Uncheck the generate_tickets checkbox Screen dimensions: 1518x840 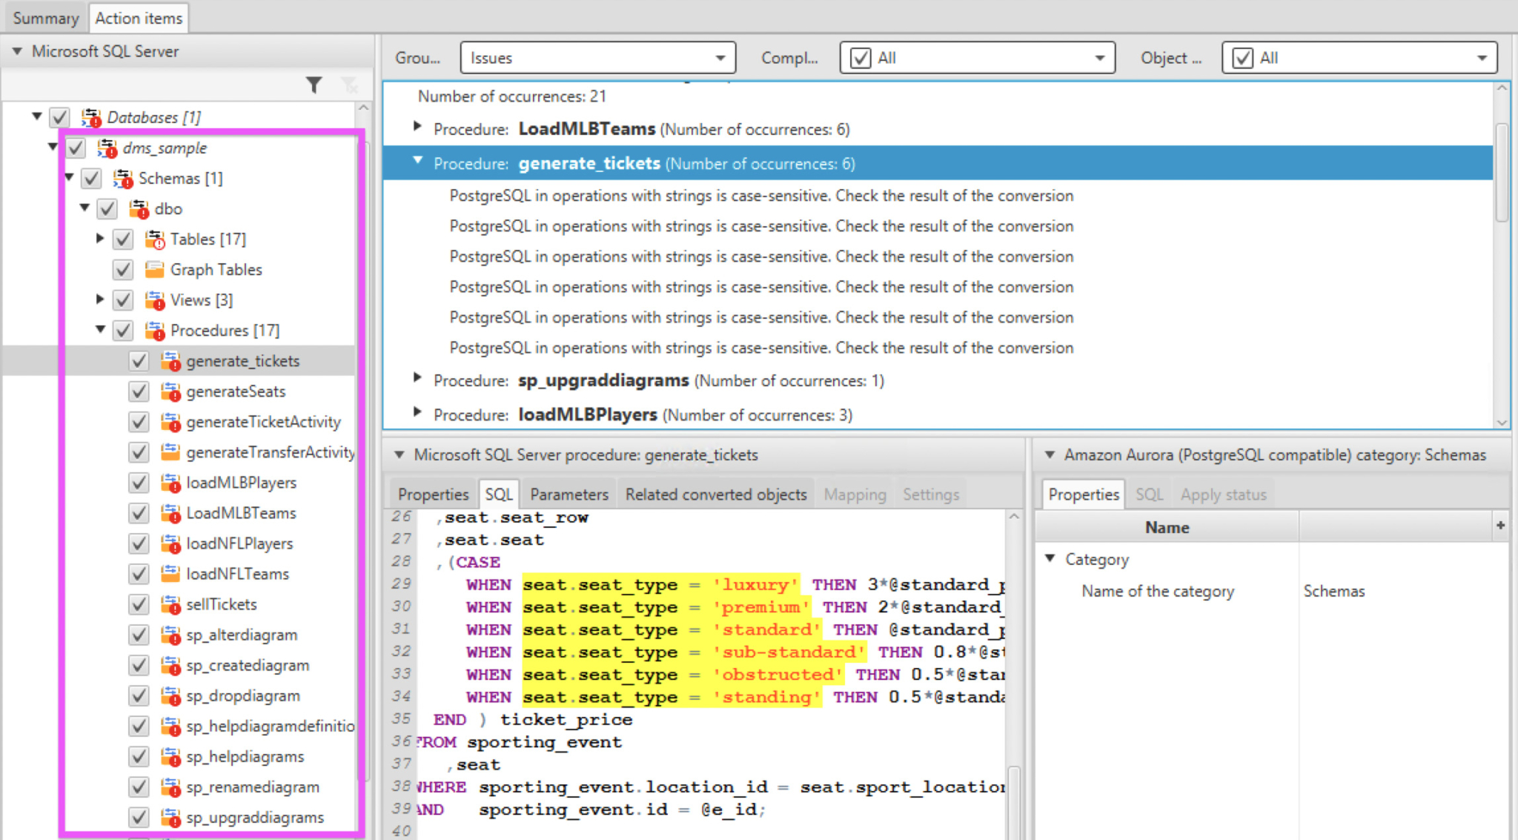point(139,360)
